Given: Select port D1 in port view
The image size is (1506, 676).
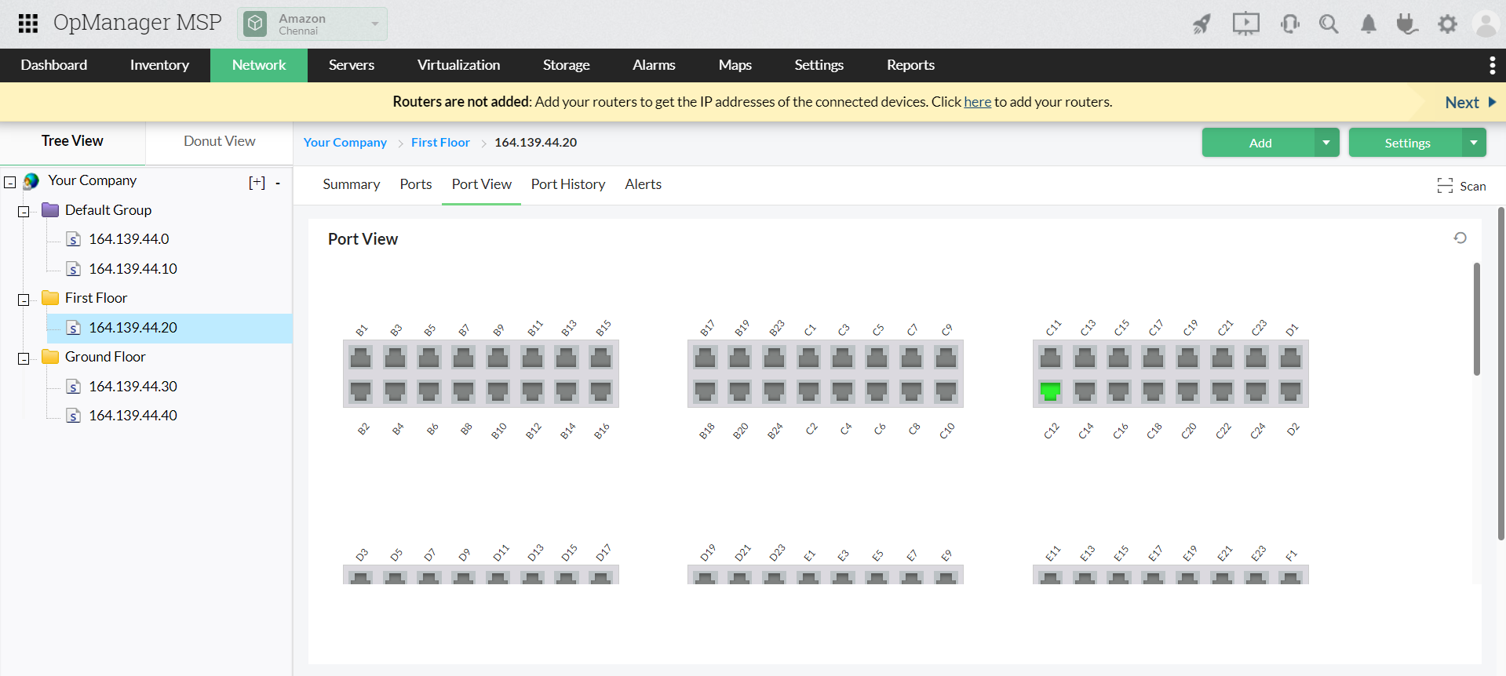Looking at the screenshot, I should (1290, 358).
